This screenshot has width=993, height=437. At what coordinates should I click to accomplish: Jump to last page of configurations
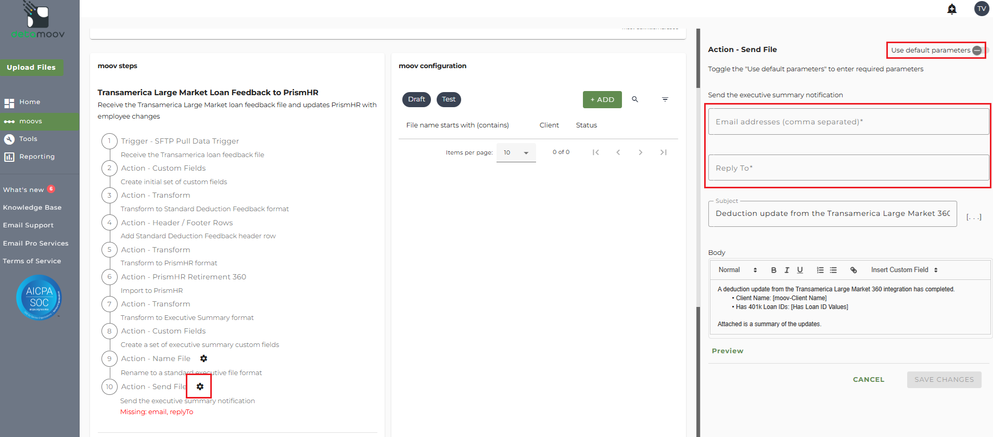[663, 152]
